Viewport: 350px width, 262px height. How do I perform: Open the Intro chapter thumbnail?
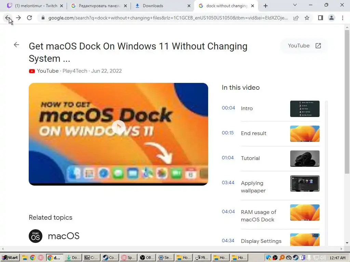(305, 109)
